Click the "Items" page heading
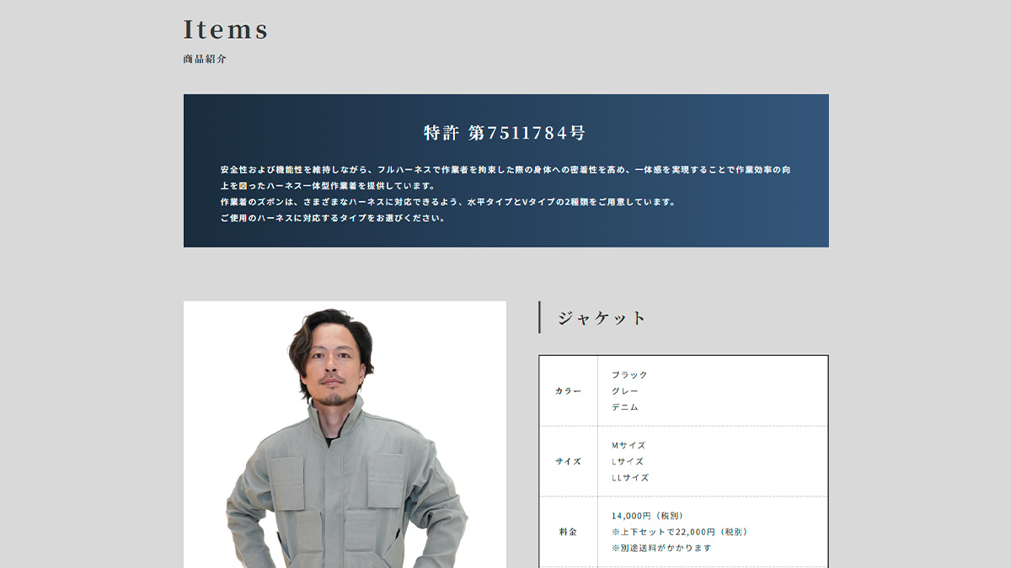The height and width of the screenshot is (568, 1011). 226,29
